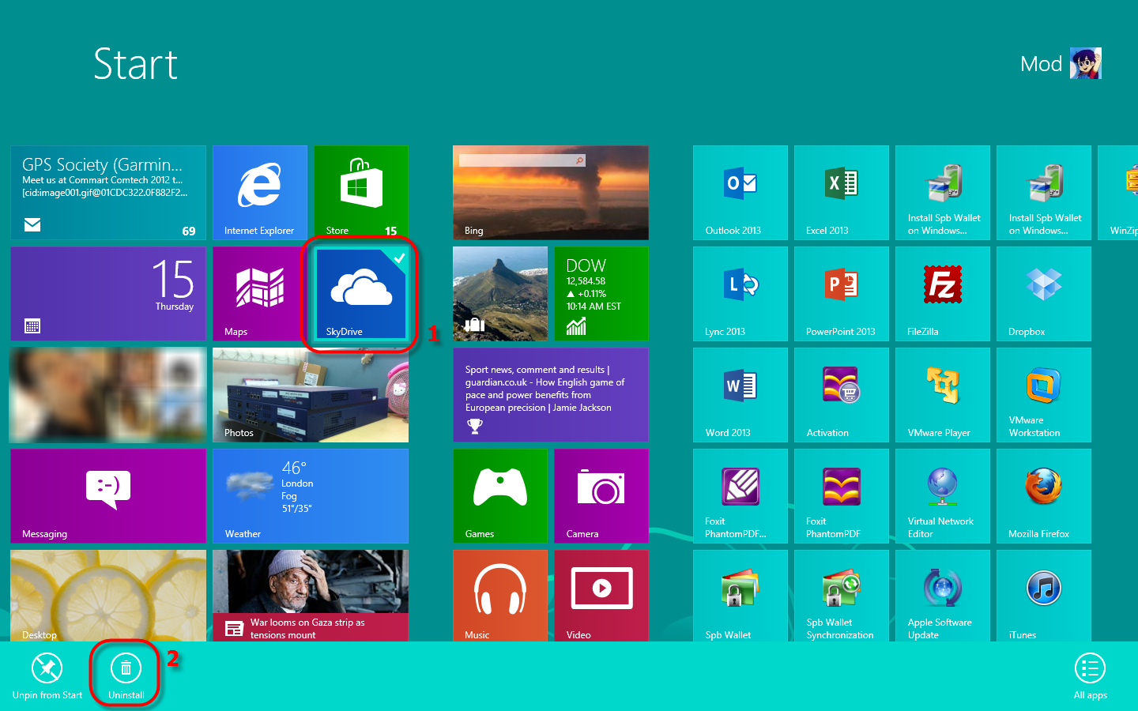Screen dimensions: 1138x711
Task: Launch the Windows Store tile
Action: (361, 193)
